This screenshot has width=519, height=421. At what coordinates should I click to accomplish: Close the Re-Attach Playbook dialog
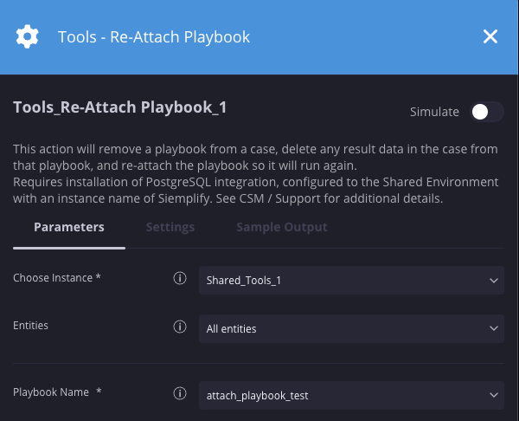pyautogui.click(x=490, y=36)
